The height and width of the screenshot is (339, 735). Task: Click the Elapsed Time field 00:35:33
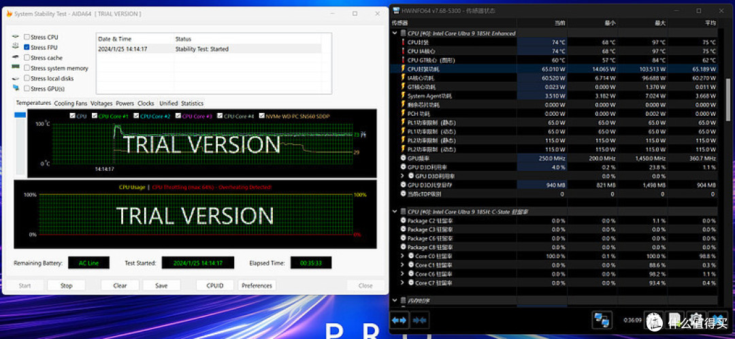[311, 263]
